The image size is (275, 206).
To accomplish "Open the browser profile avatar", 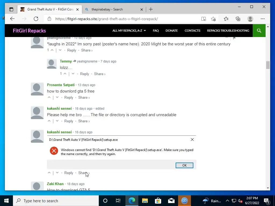I will [250, 19].
